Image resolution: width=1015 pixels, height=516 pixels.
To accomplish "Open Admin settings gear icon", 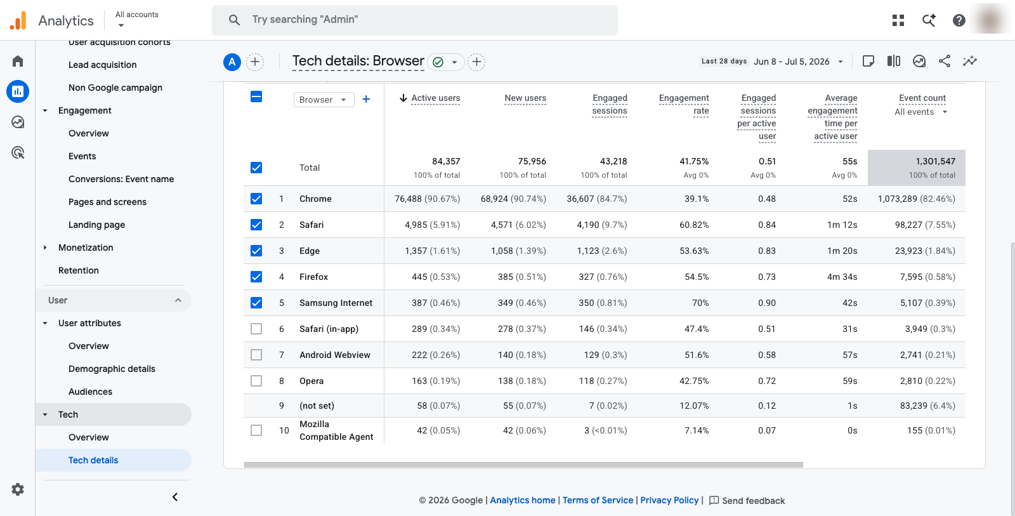I will click(18, 489).
